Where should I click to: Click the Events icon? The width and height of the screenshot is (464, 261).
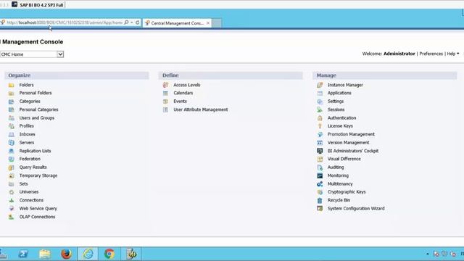pyautogui.click(x=165, y=101)
